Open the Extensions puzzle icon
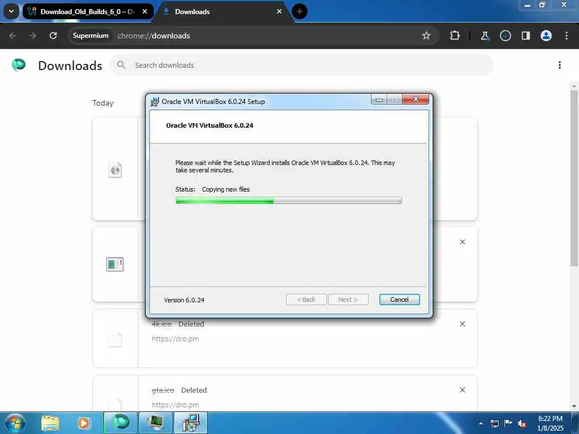 click(x=455, y=36)
